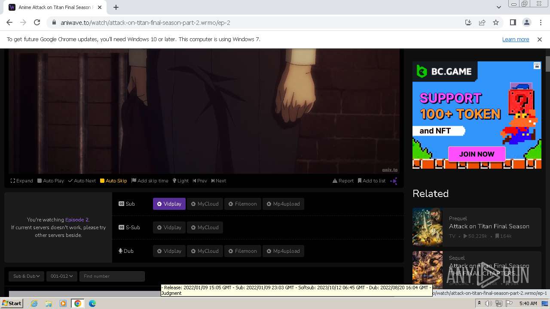Image resolution: width=550 pixels, height=309 pixels.
Task: Open the Sub & Dub dropdown
Action: point(26,276)
